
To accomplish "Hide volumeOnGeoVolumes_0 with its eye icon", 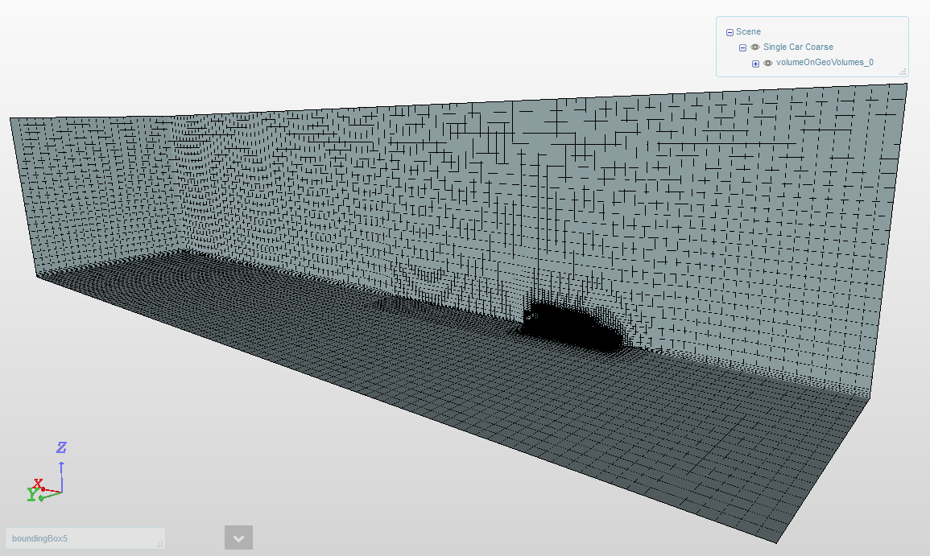I will (768, 63).
